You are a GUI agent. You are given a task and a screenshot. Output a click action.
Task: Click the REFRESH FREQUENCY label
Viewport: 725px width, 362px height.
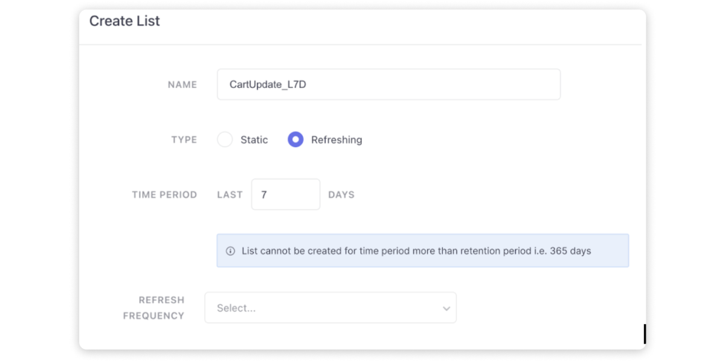154,308
